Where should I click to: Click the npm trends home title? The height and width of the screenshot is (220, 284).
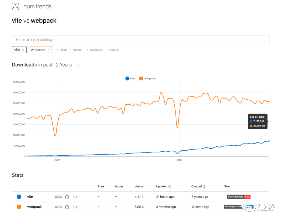(x=38, y=7)
